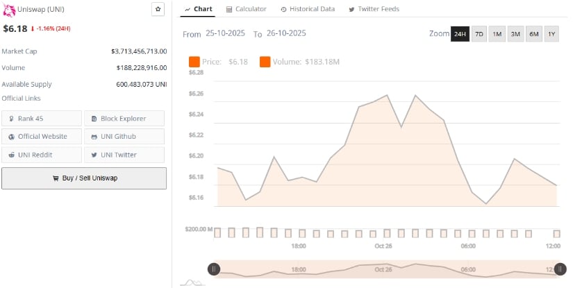Toggle the orange Volume legend swatch

pyautogui.click(x=265, y=62)
